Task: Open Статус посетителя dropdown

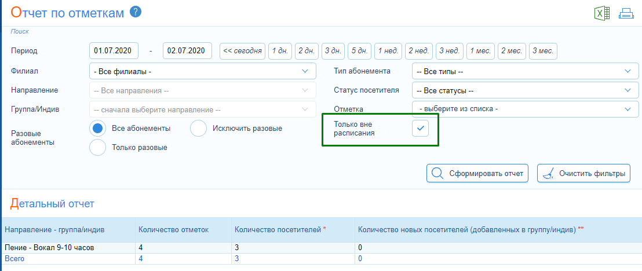Action: tap(526, 90)
